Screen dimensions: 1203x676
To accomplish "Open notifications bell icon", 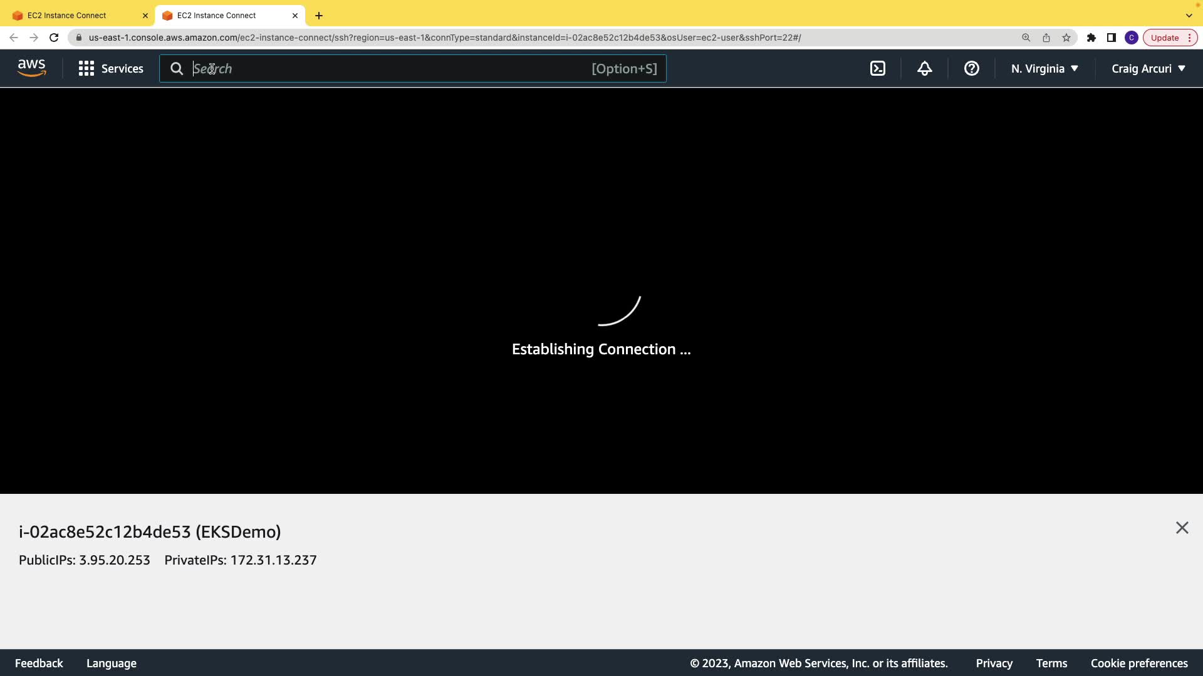I will tap(925, 69).
